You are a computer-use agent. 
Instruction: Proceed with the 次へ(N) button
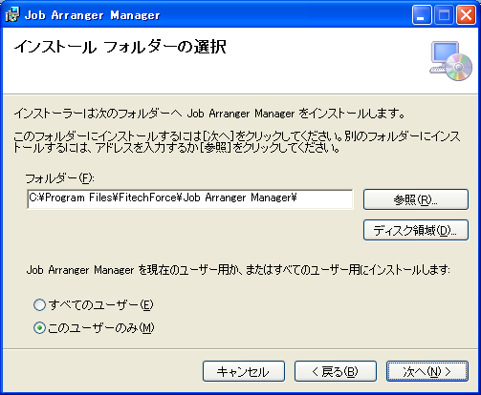click(427, 371)
